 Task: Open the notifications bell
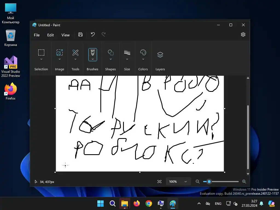[261, 203]
